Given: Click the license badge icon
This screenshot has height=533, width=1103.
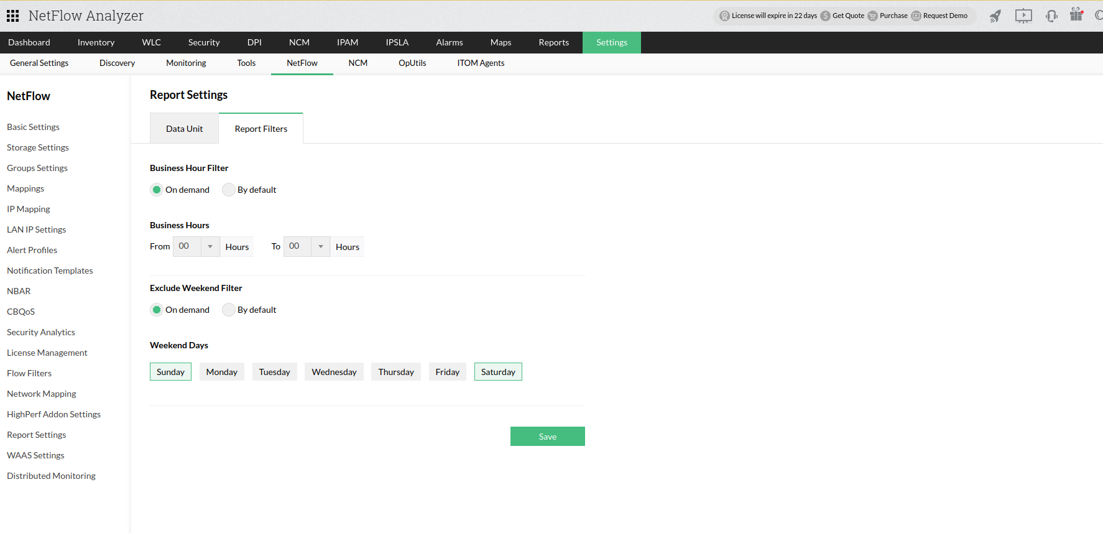Looking at the screenshot, I should [x=724, y=16].
